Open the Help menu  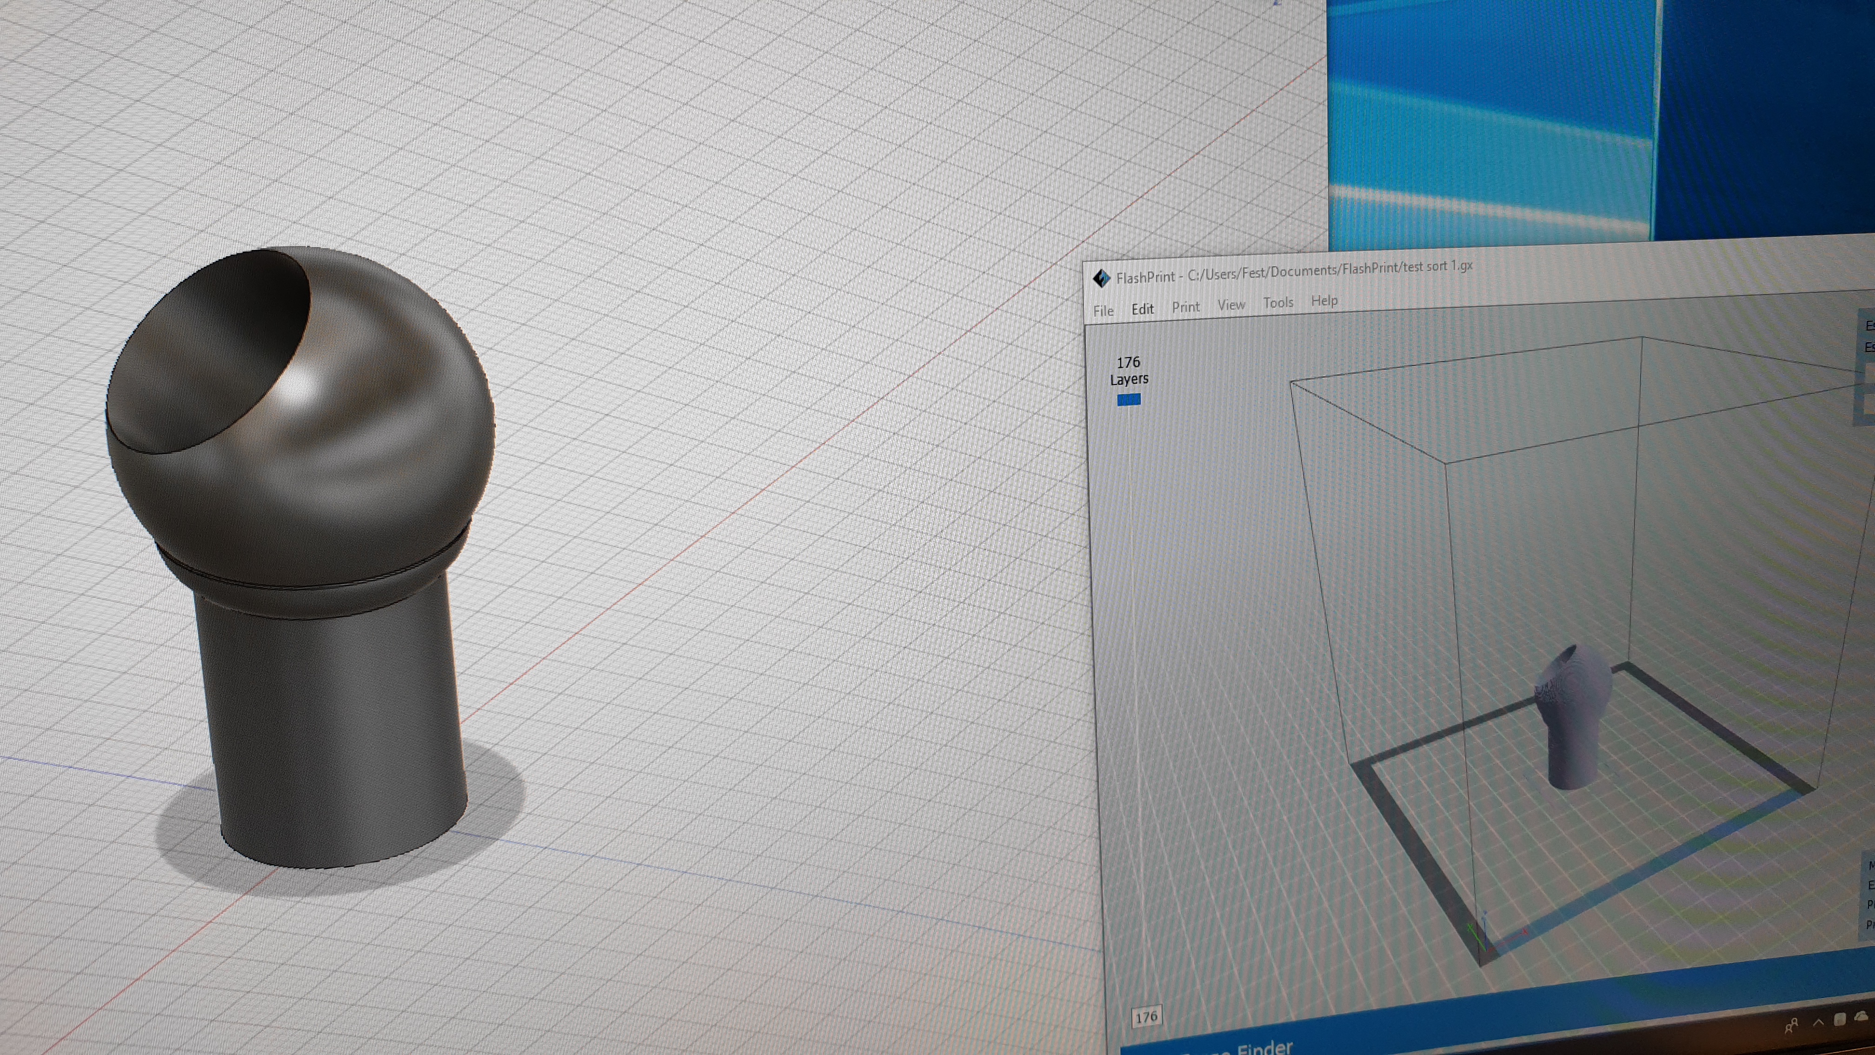(x=1324, y=300)
